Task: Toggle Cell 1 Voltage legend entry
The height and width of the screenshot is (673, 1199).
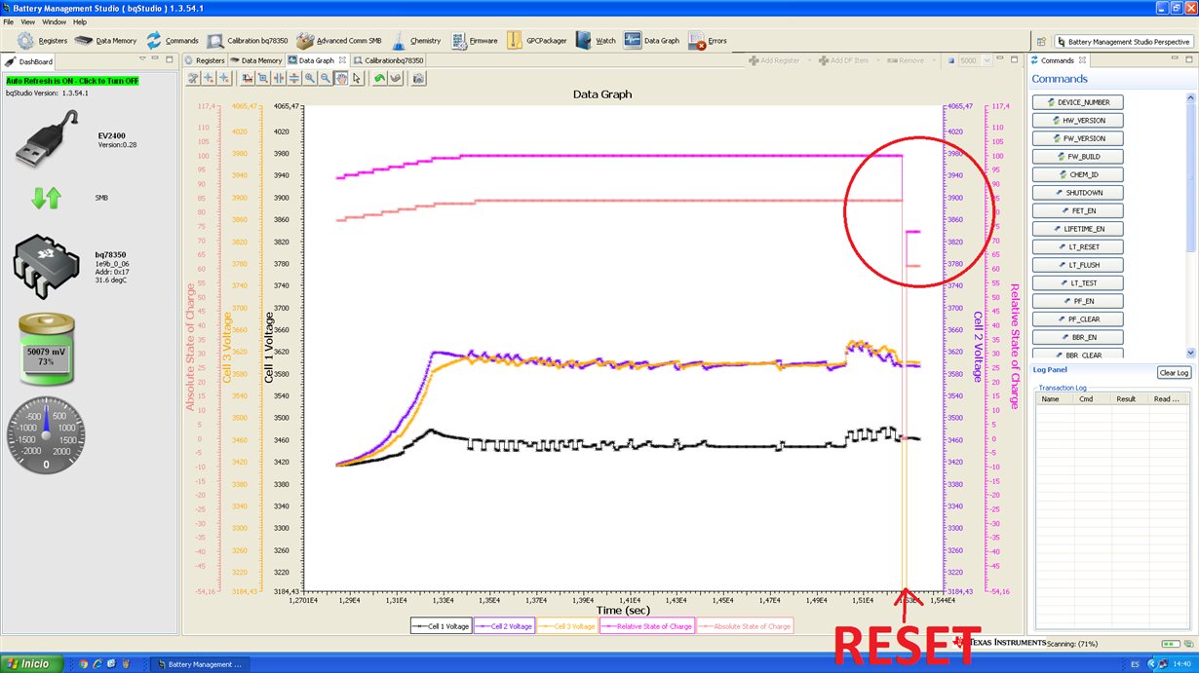Action: (441, 626)
